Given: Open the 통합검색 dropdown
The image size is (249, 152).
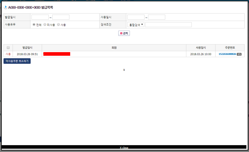Looking at the screenshot, I should tap(136, 25).
